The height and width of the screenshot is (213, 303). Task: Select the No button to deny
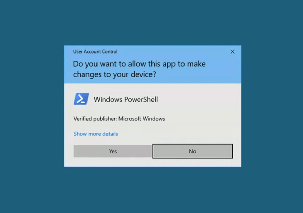coord(192,151)
